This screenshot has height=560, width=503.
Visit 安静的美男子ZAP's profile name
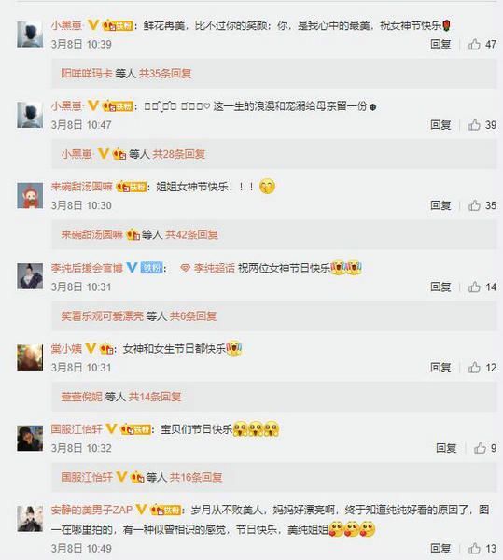pos(91,510)
